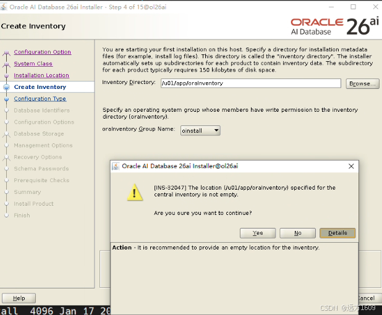Close the main Oracle installer window

point(375,7)
